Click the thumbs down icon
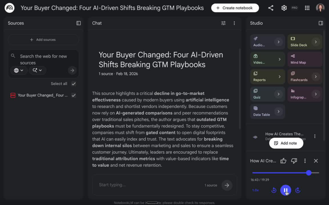The height and width of the screenshot is (205, 329). [x=294, y=161]
